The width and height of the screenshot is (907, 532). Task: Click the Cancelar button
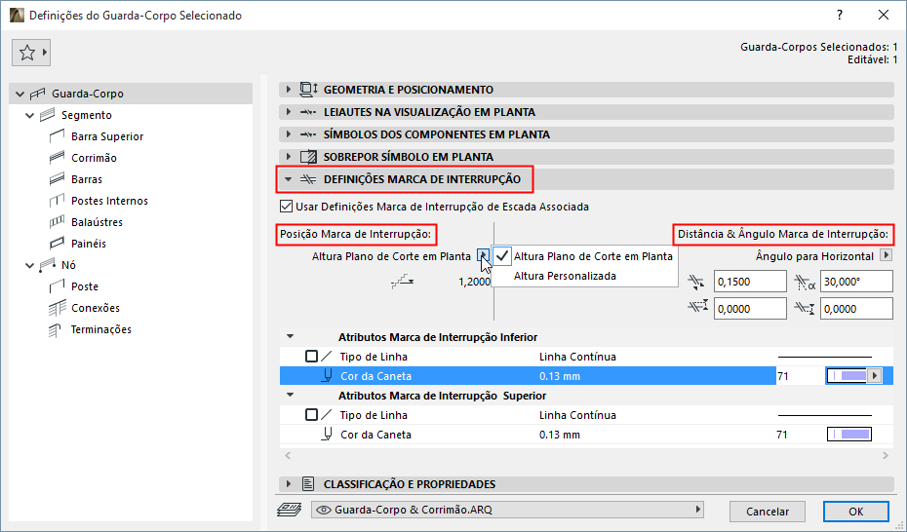pos(768,512)
